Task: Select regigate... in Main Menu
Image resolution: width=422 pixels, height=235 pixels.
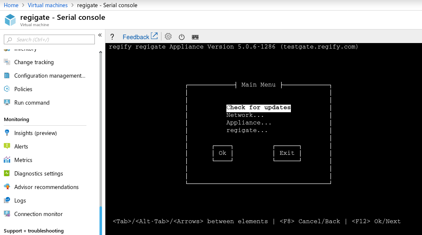Action: (x=247, y=130)
